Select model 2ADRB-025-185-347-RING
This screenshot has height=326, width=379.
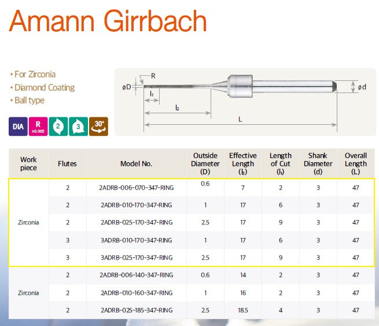coord(137,310)
